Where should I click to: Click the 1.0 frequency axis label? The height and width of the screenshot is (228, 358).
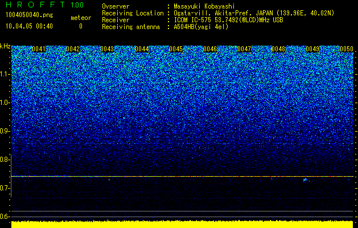(x=5, y=103)
